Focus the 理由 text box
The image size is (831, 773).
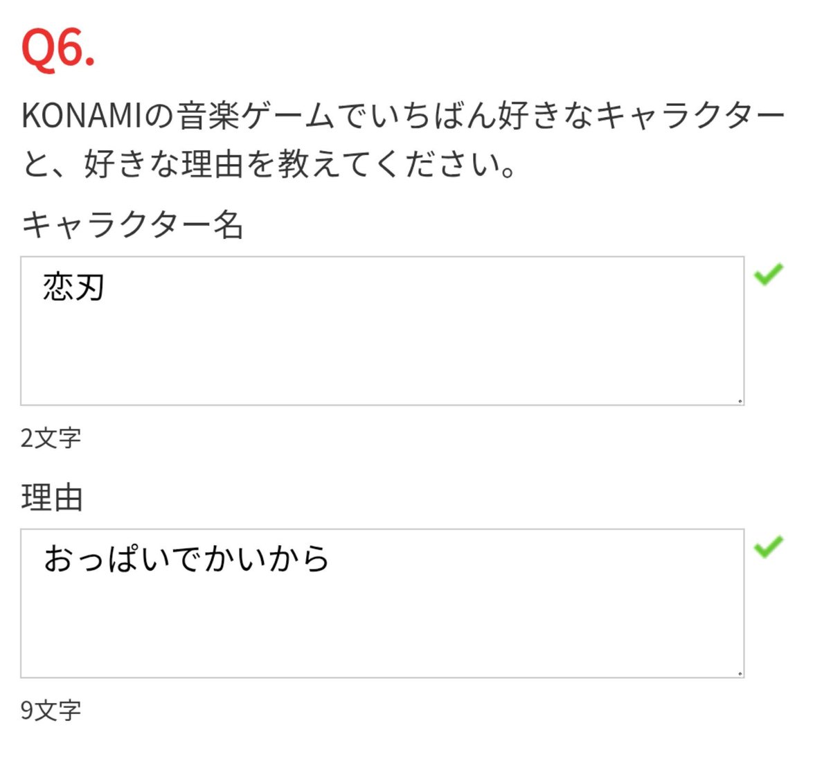pyautogui.click(x=382, y=603)
